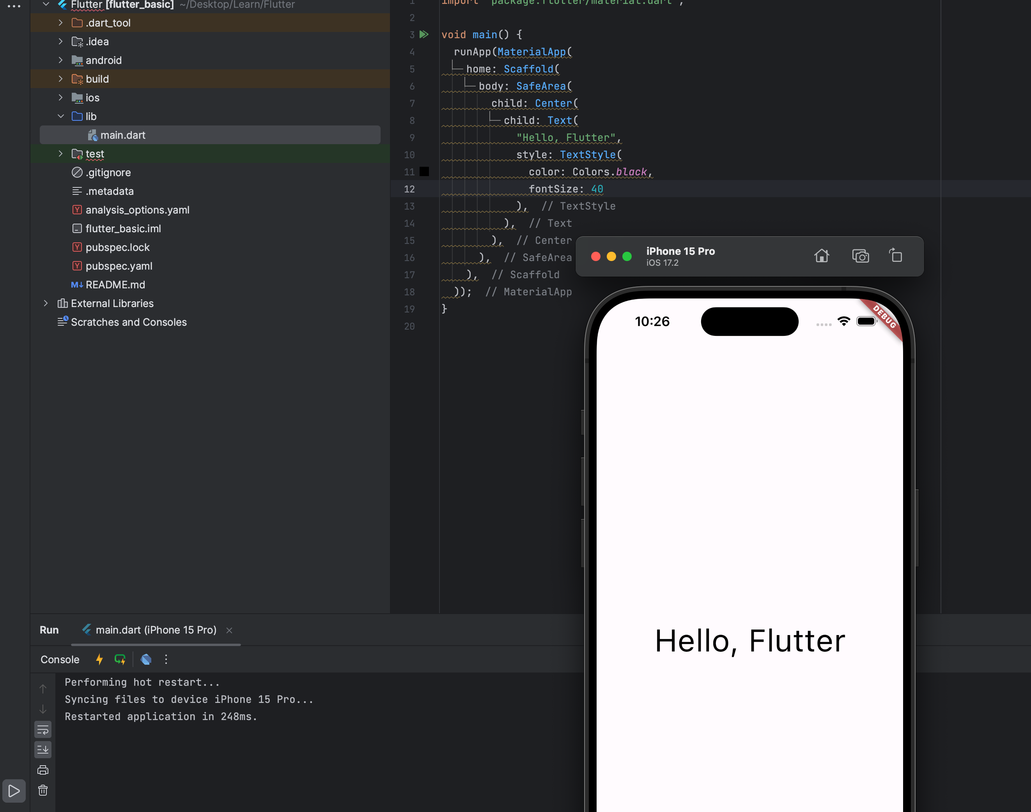Click the run gutter icon beside main()
The width and height of the screenshot is (1031, 812).
tap(424, 35)
